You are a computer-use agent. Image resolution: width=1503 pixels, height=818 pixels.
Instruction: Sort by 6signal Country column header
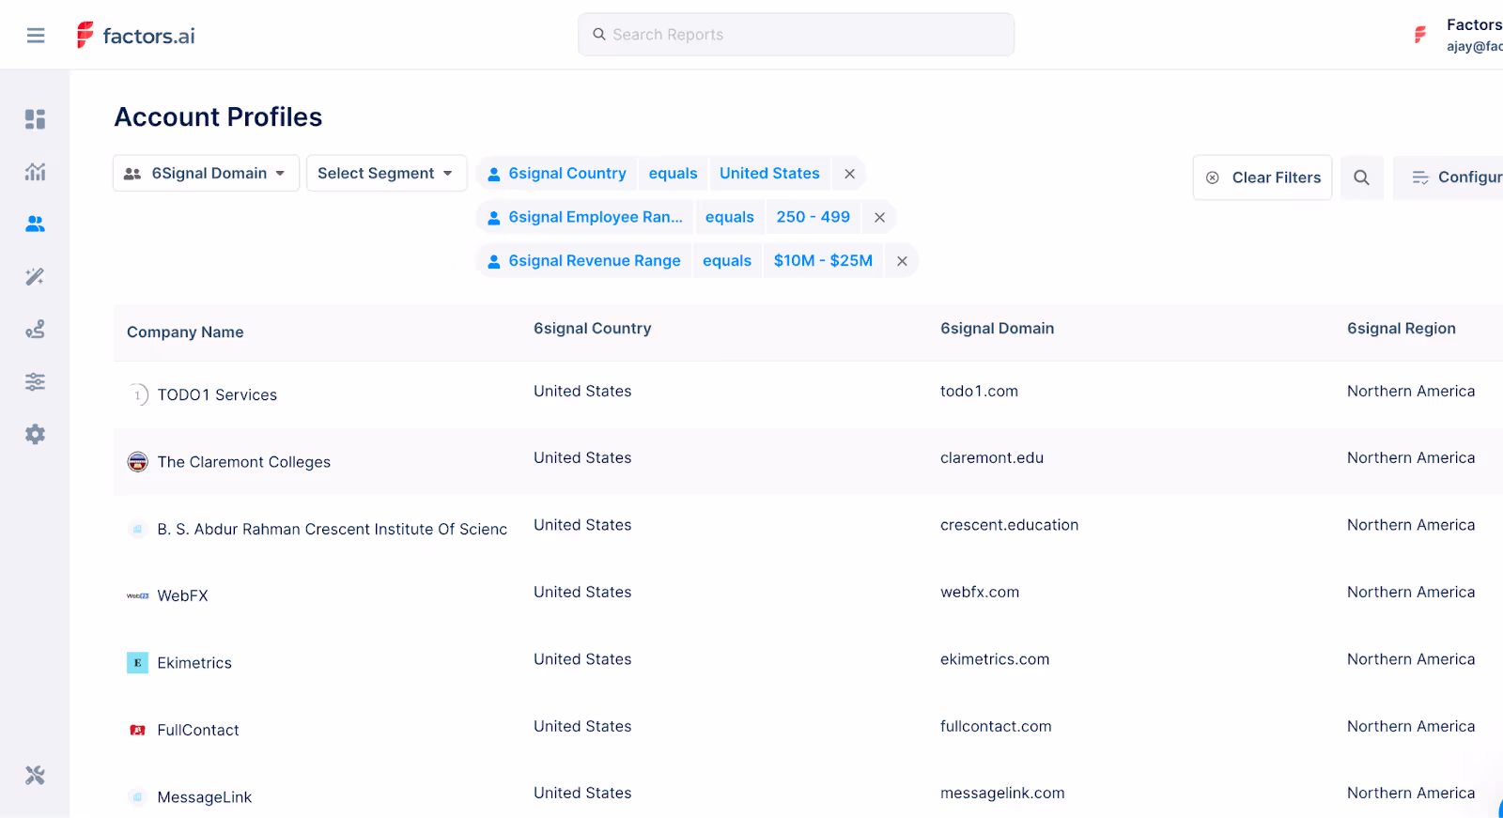pos(592,329)
